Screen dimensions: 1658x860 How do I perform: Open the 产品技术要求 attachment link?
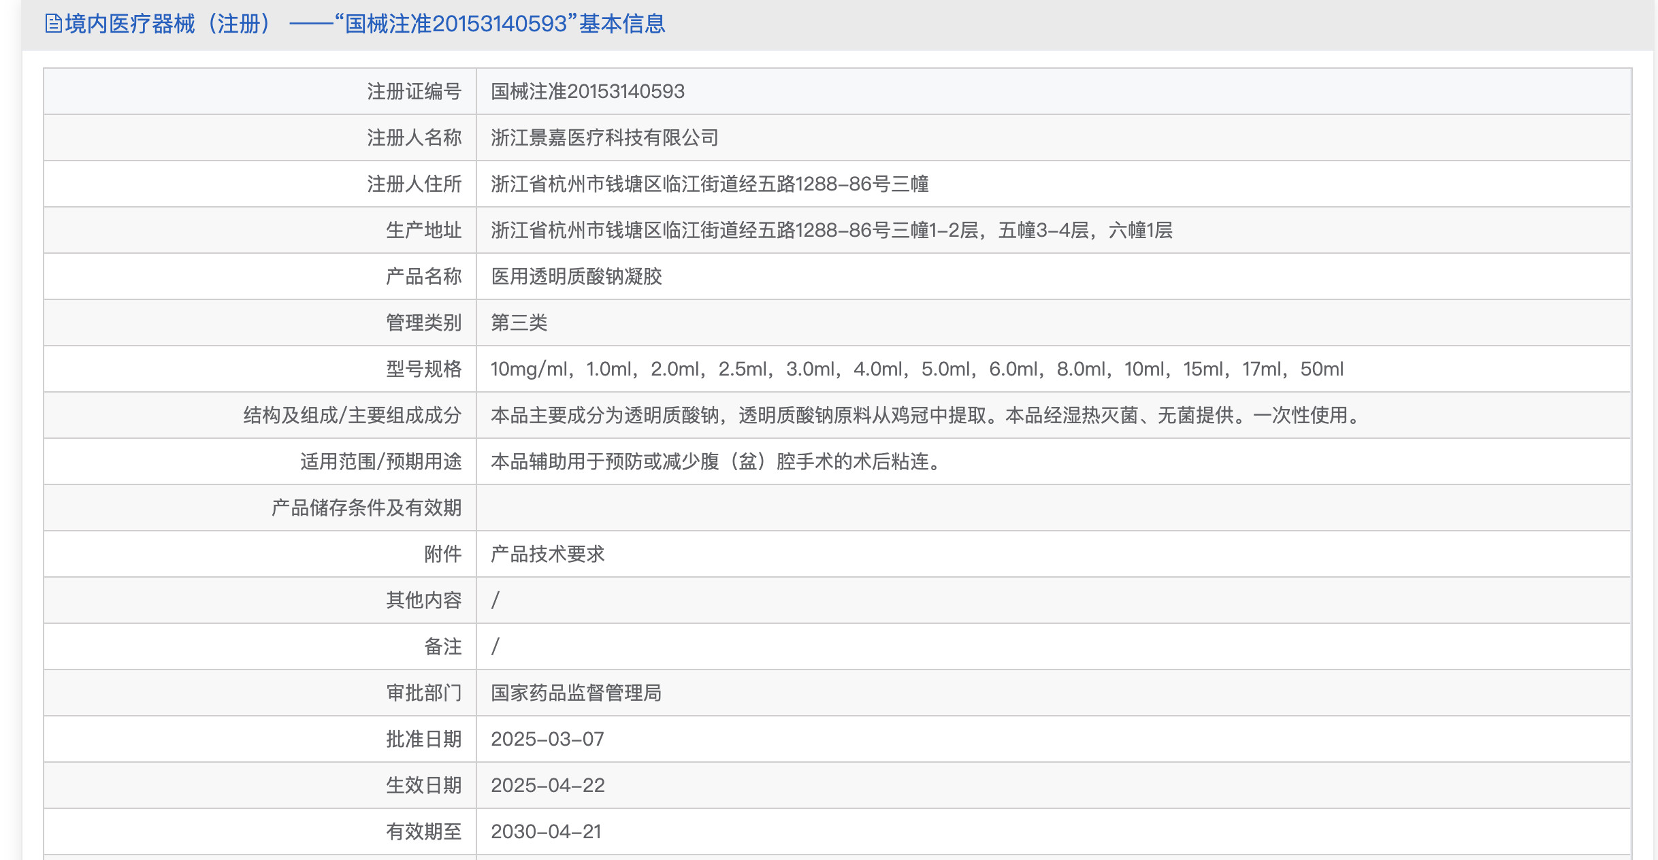[x=547, y=555]
